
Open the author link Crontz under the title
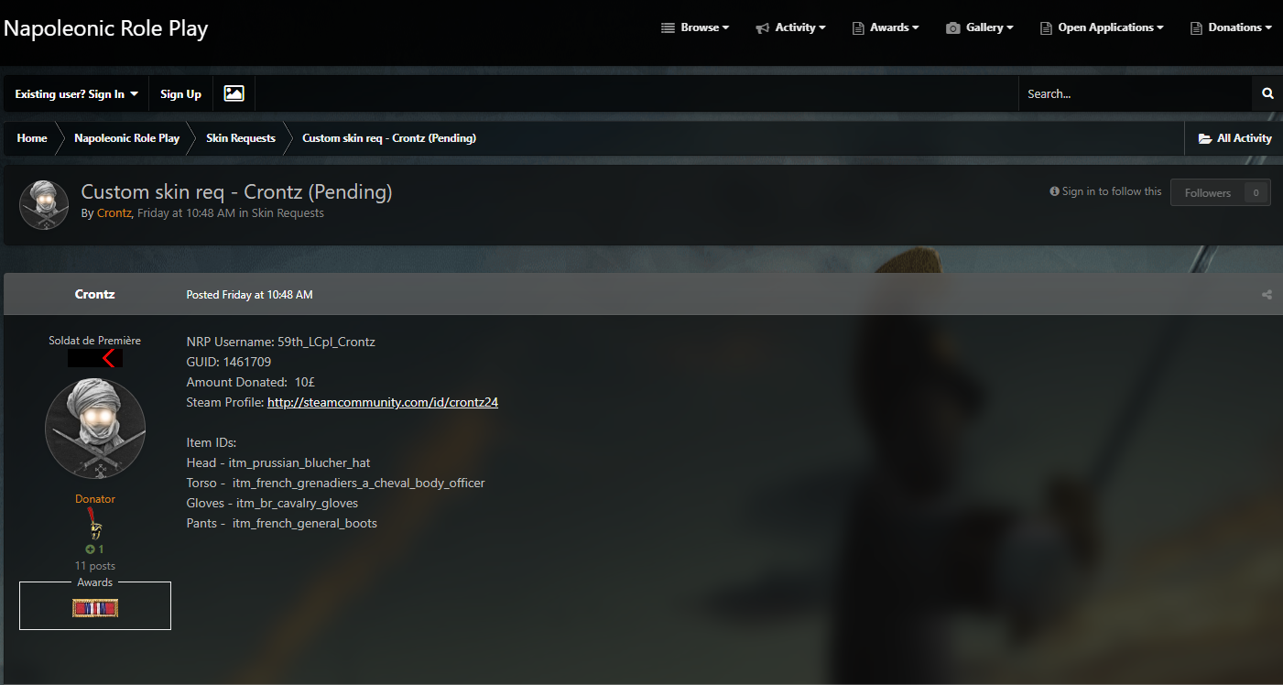click(114, 213)
